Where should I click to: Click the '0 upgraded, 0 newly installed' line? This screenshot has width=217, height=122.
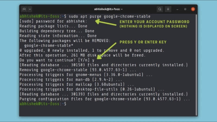point(92,50)
